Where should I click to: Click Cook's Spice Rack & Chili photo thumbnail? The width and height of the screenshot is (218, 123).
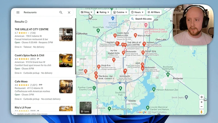pos(66,60)
